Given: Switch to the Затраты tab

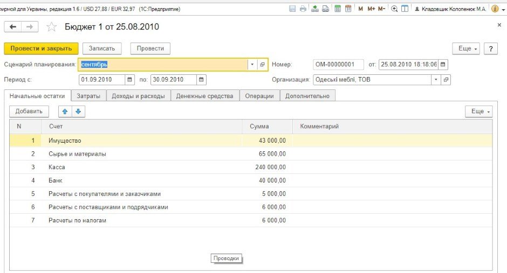Looking at the screenshot, I should pos(88,96).
